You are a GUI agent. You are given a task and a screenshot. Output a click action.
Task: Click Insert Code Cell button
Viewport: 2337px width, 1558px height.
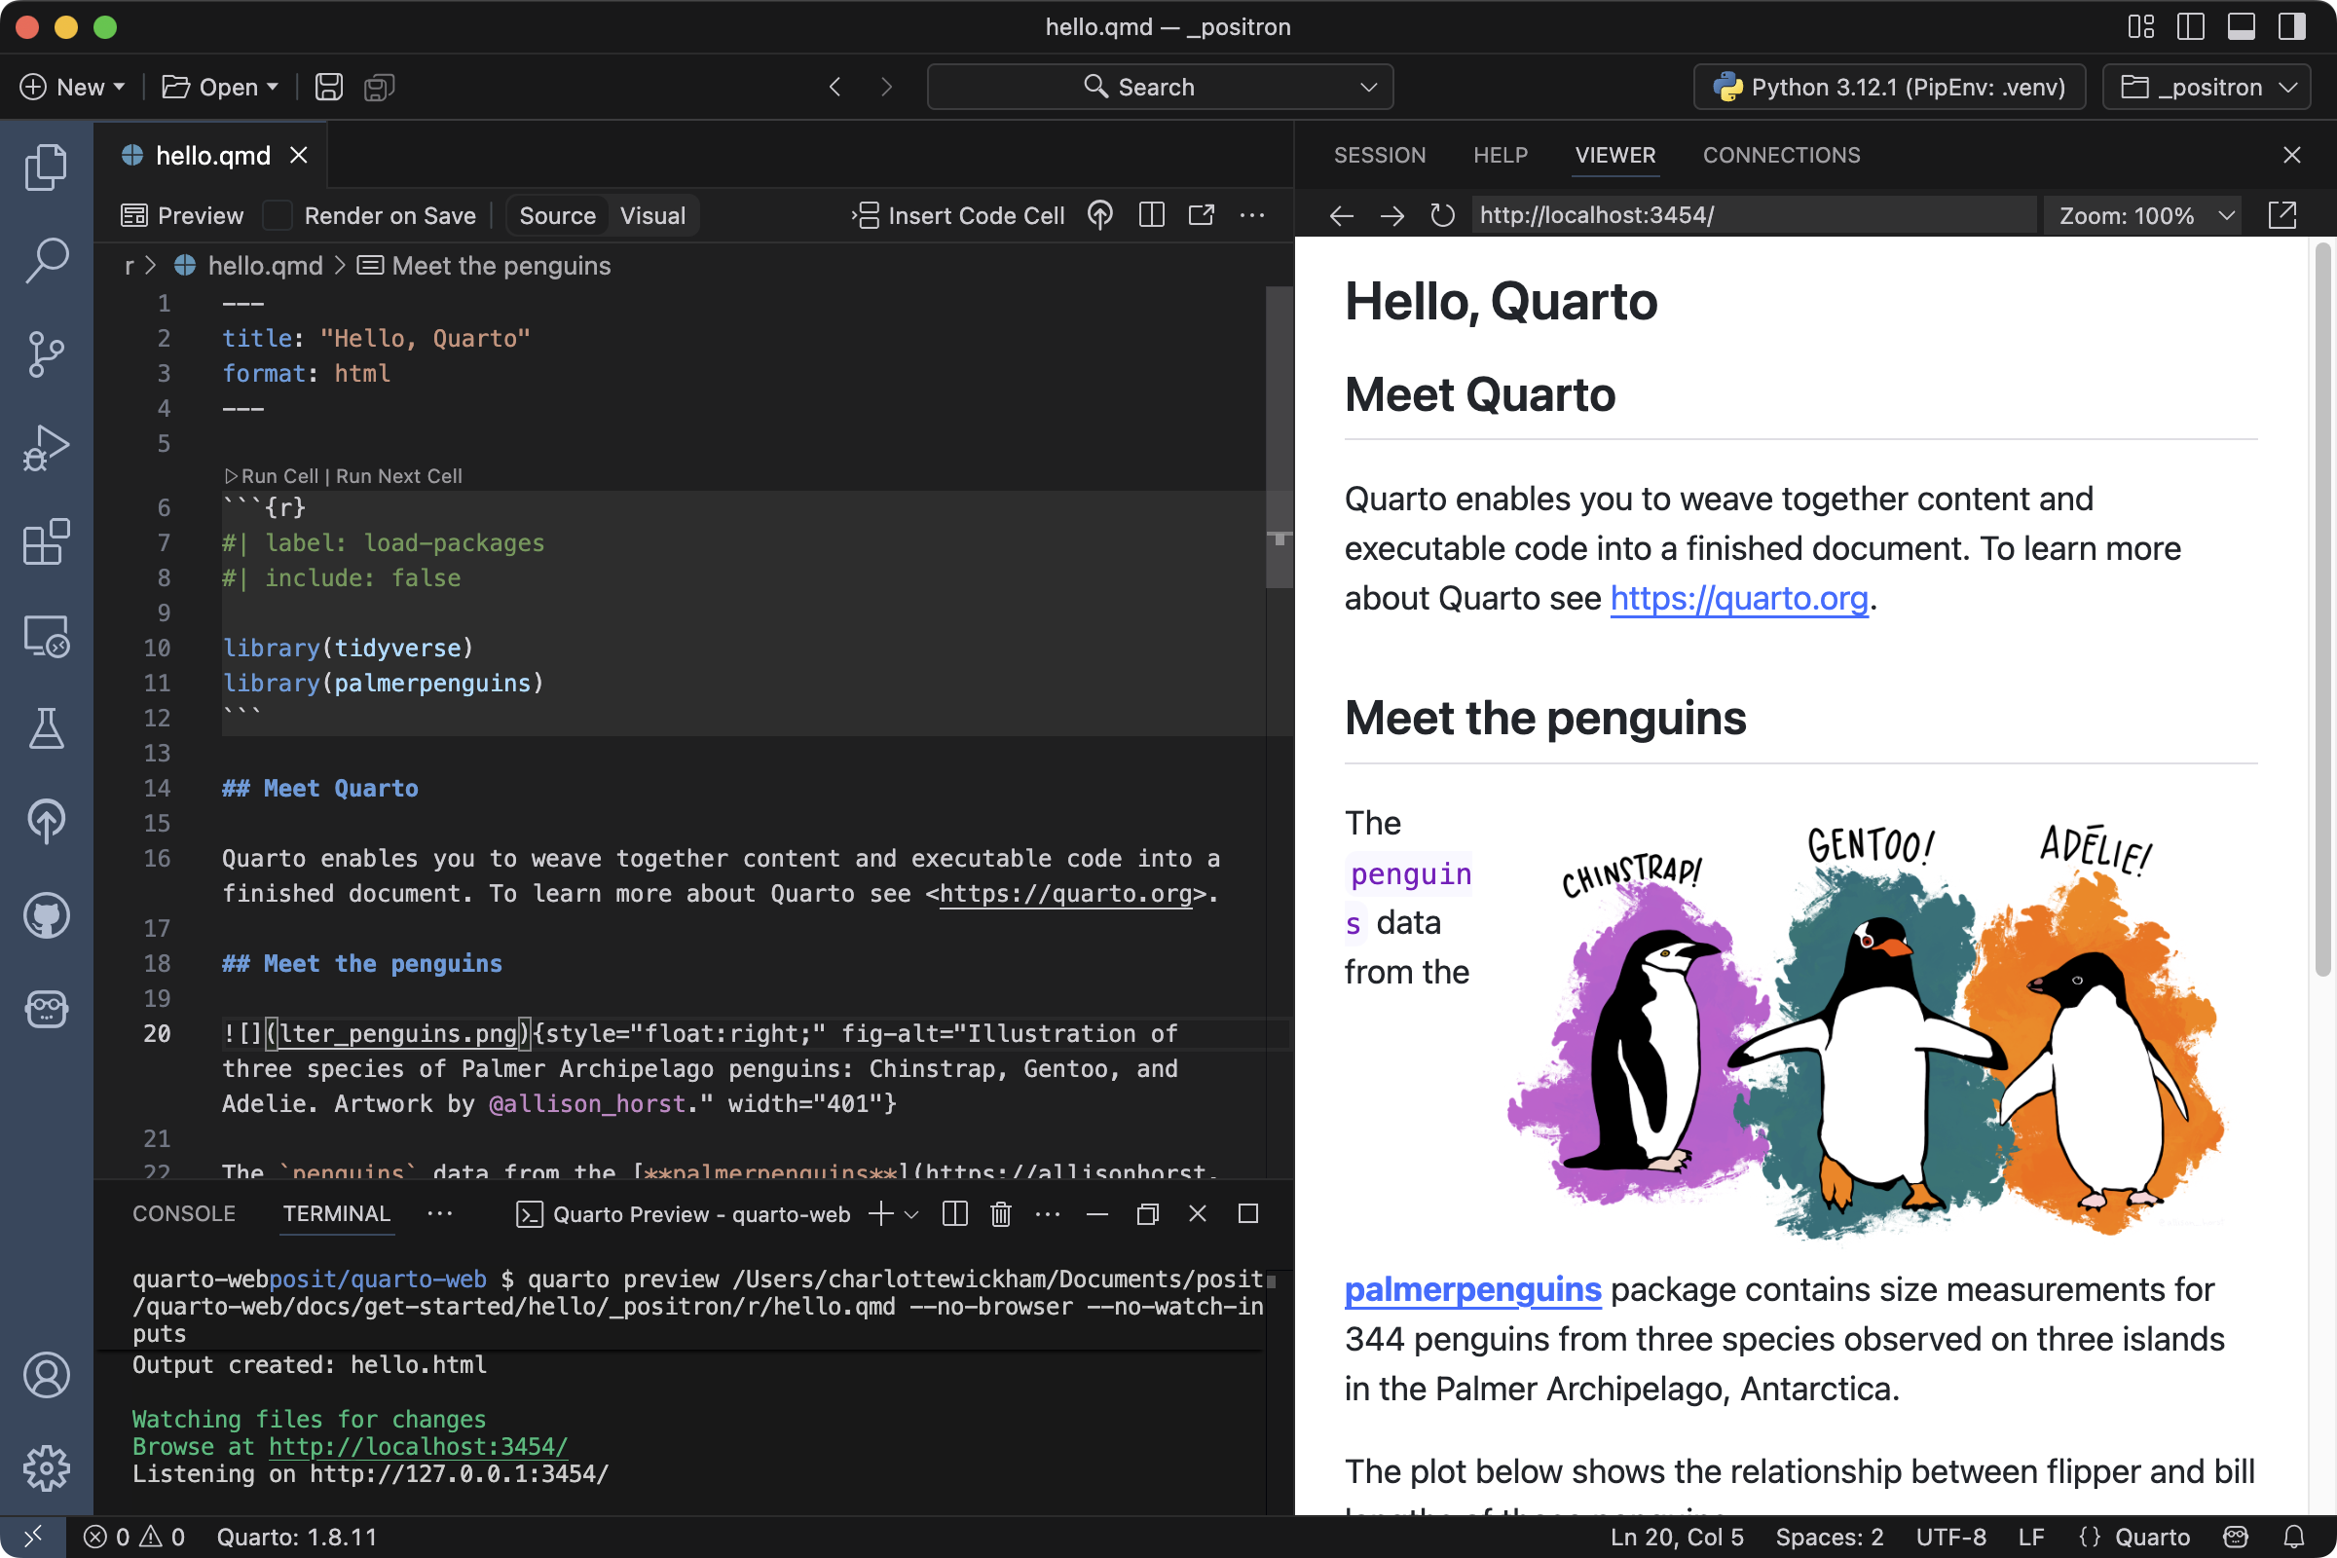(x=960, y=215)
